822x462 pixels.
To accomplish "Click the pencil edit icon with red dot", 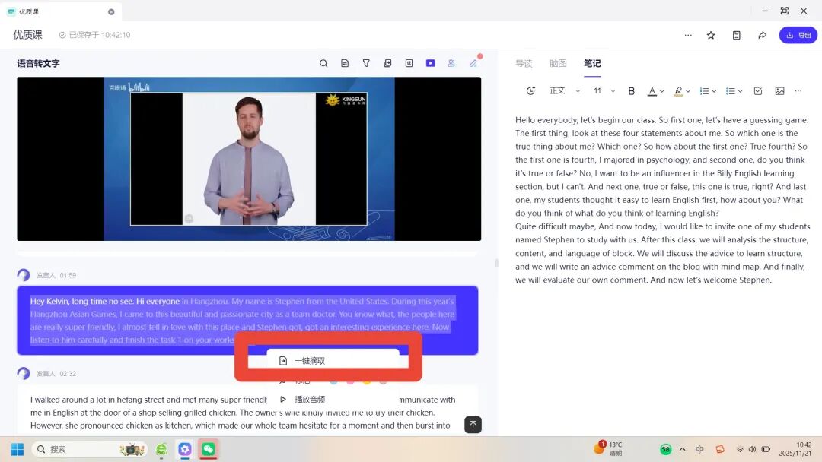I will click(473, 64).
